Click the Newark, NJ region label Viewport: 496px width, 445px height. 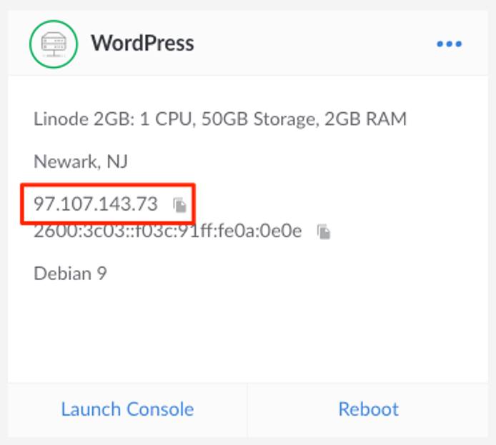81,161
